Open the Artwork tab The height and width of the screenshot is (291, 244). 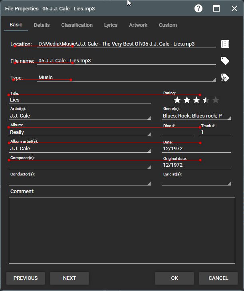138,25
